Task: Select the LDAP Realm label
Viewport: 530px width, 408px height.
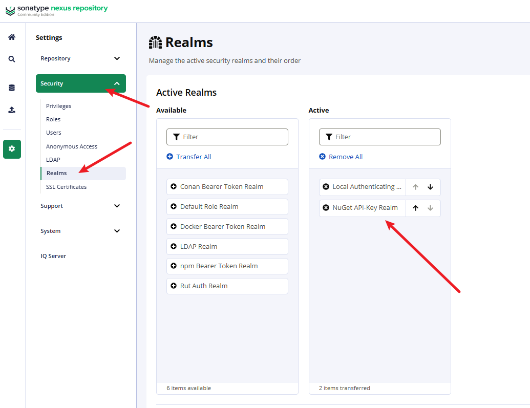Action: click(199, 246)
